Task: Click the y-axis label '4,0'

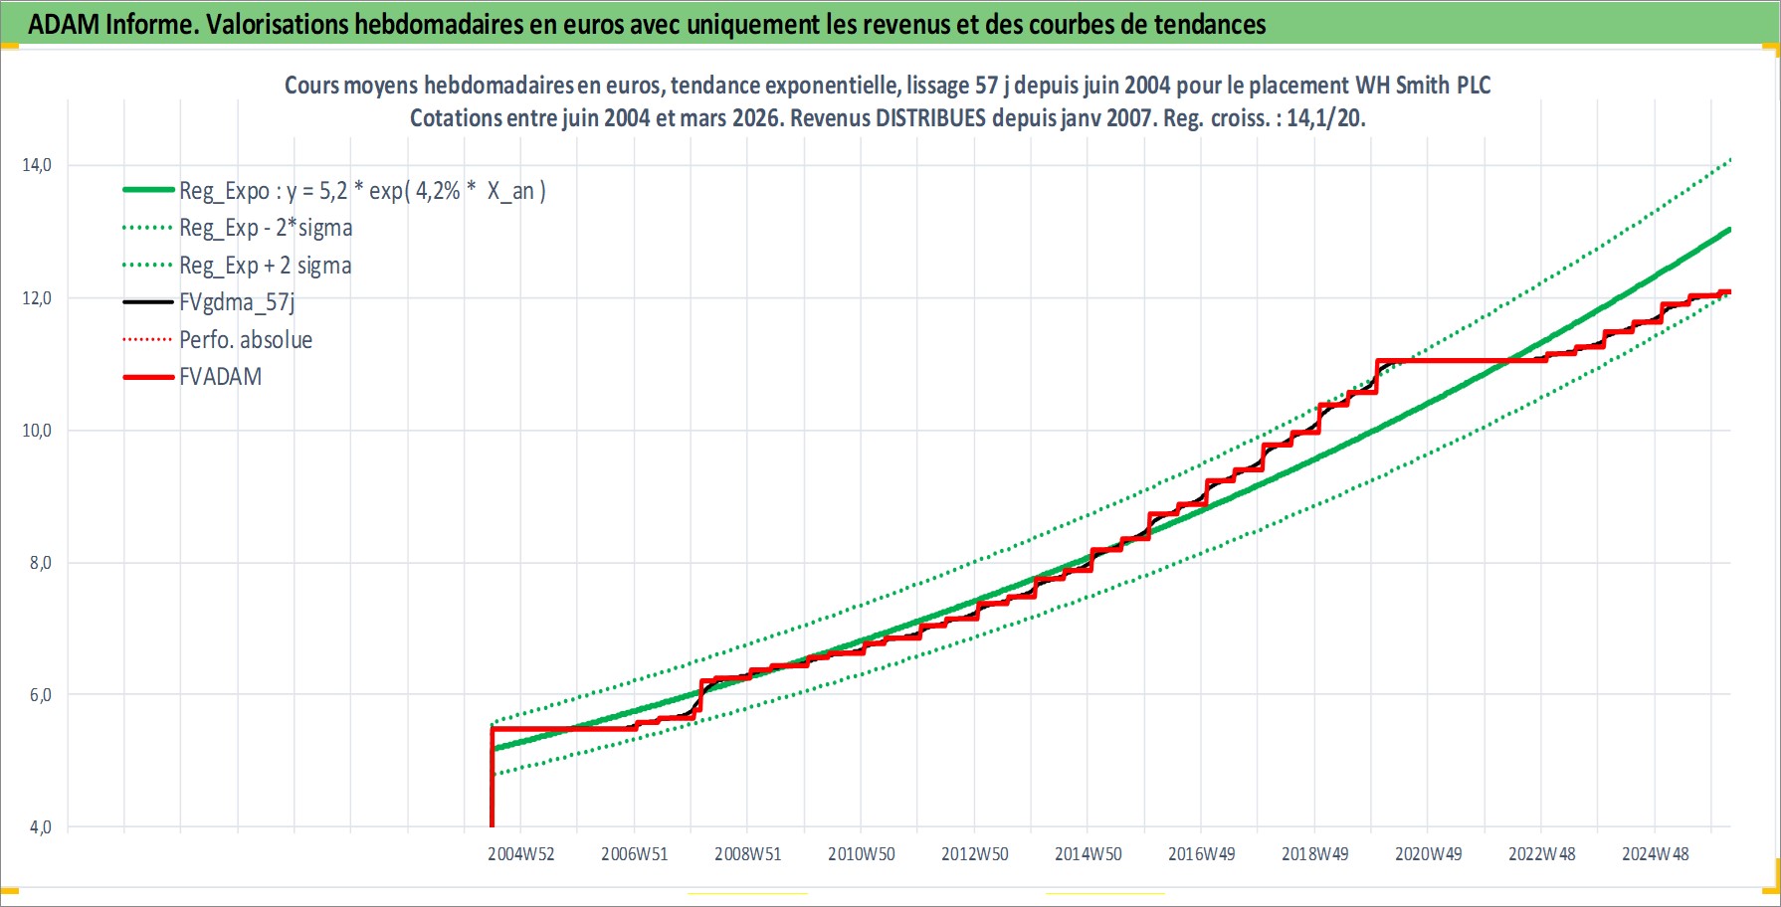Action: (x=40, y=827)
